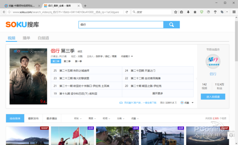Image resolution: width=238 pixels, height=145 pixels.
Task: Open the 时长 filter dropdown
Action: coord(78,119)
